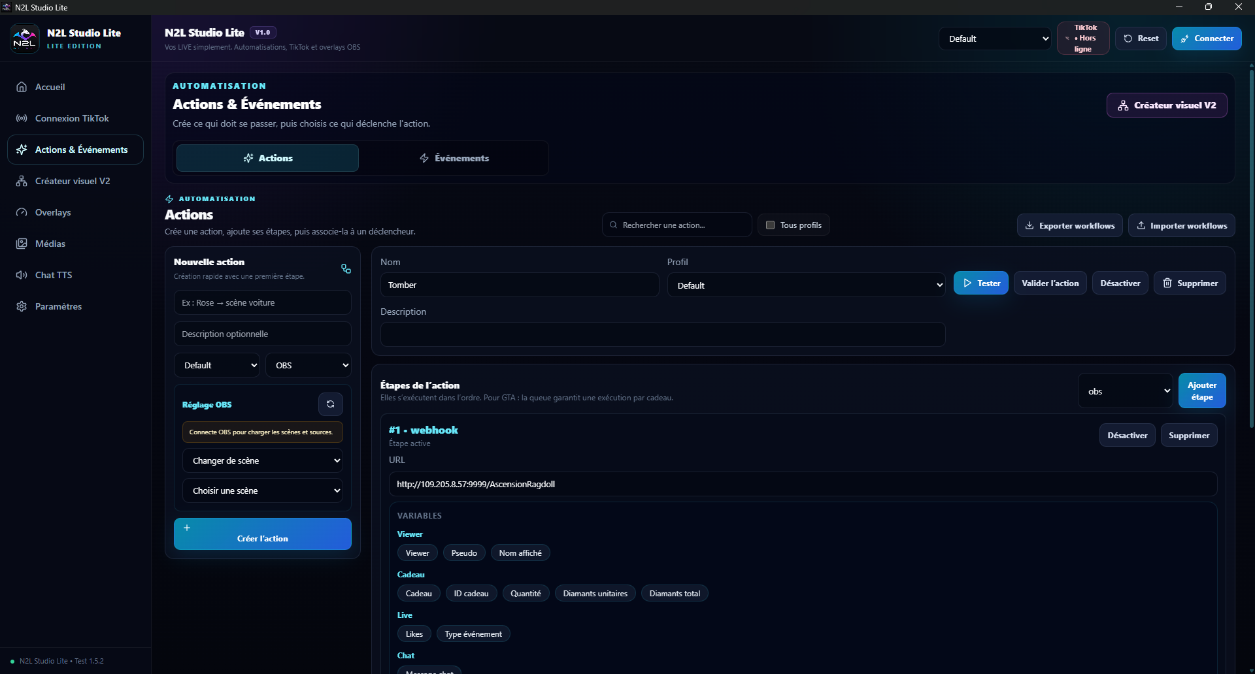Click the reset arrow icon in header
Screen dimensions: 1255x674
tap(1128, 39)
